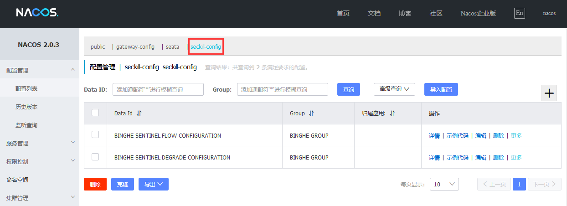The width and height of the screenshot is (567, 206).
Task: Click the red 删除 button below table
Action: [x=95, y=184]
